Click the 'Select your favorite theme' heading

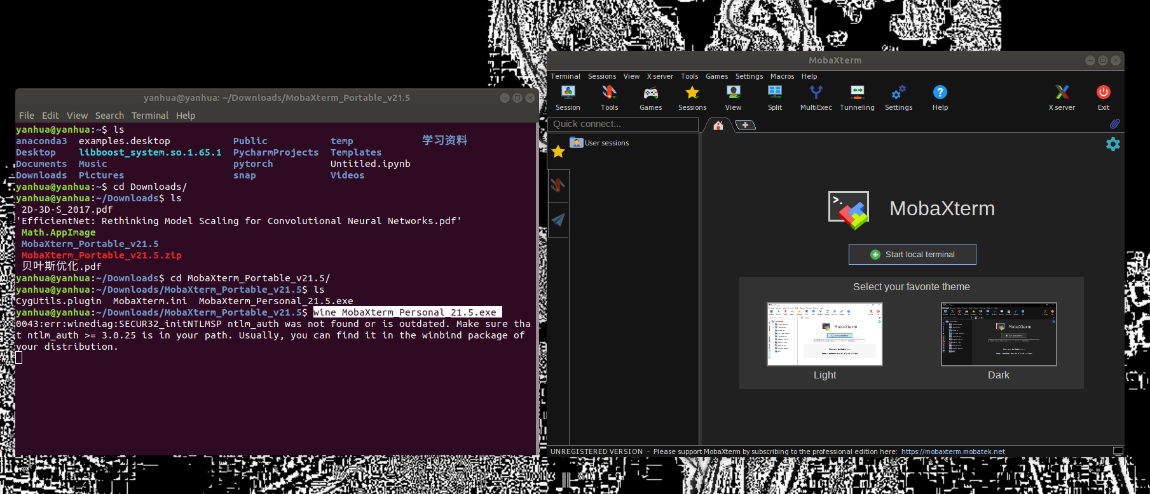tap(911, 287)
